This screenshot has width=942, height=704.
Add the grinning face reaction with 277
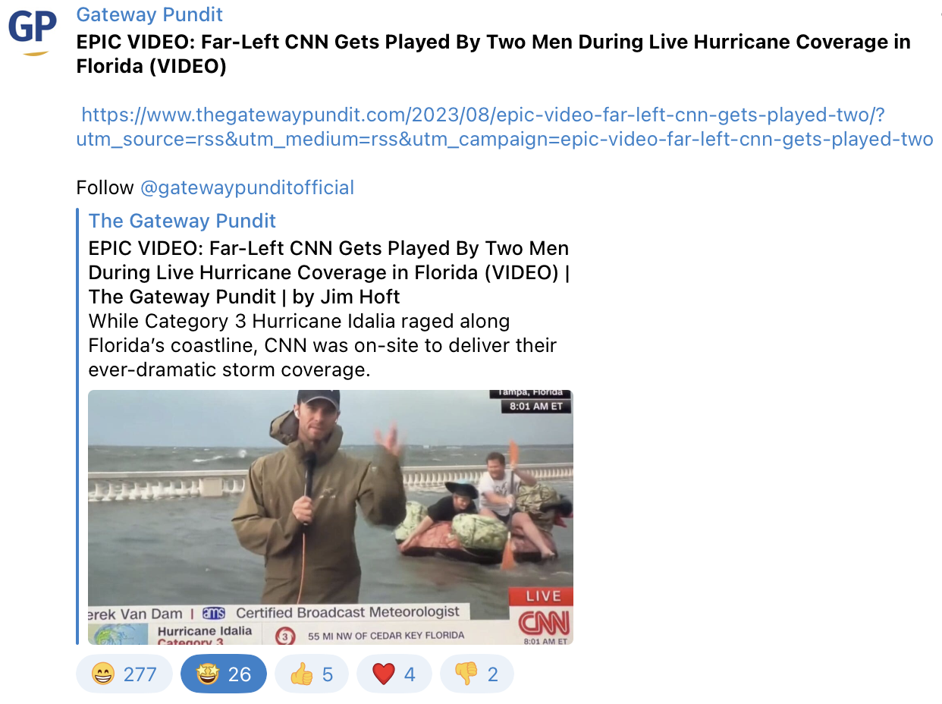124,674
